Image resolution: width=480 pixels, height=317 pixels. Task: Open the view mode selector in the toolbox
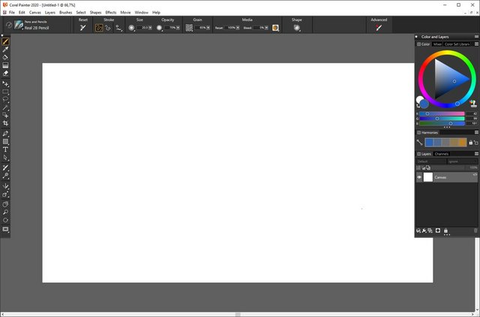click(x=5, y=229)
